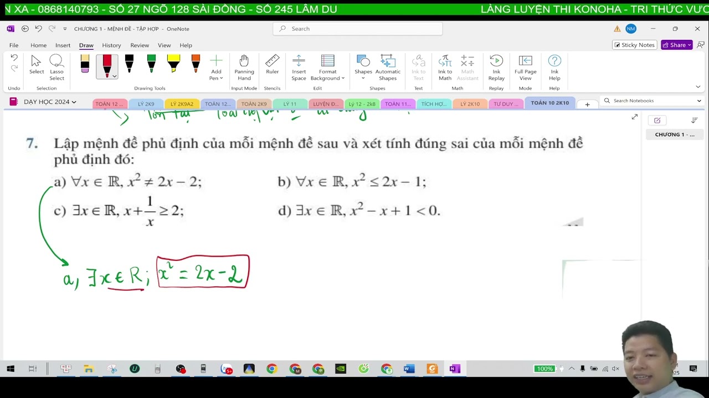Open the TƯ DUY section tab
This screenshot has width=709, height=398.
click(x=506, y=104)
